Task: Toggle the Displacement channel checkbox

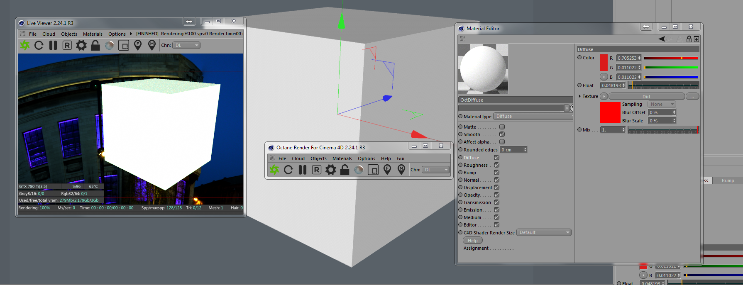Action: click(496, 187)
